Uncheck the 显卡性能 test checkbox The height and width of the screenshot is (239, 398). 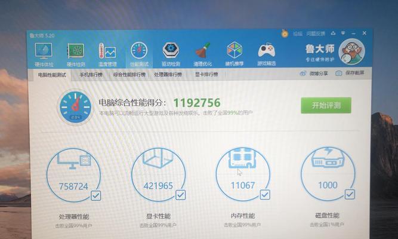(180, 195)
